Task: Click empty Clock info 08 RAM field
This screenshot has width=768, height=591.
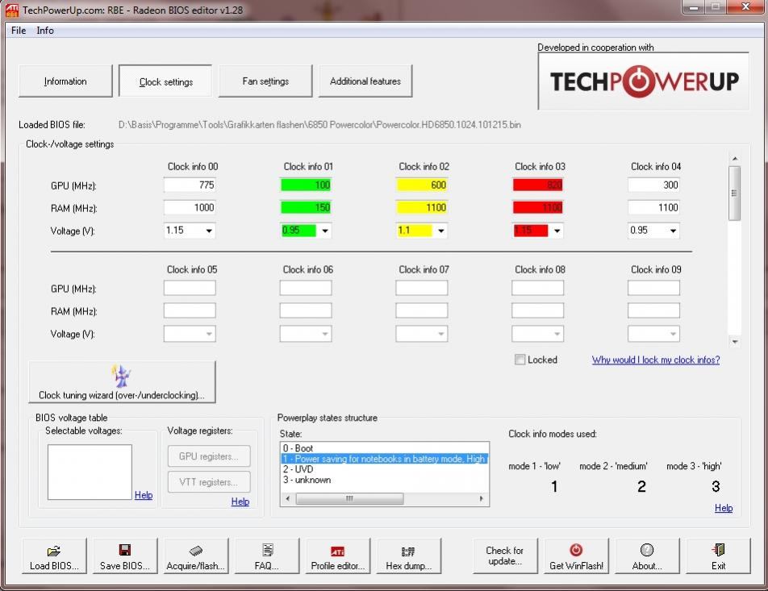Action: 538,310
